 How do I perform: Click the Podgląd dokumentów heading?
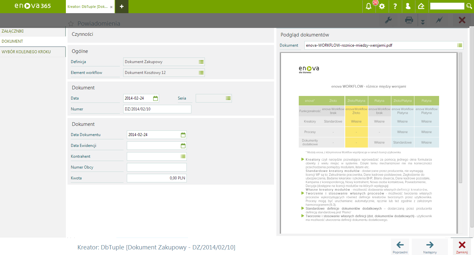point(305,35)
